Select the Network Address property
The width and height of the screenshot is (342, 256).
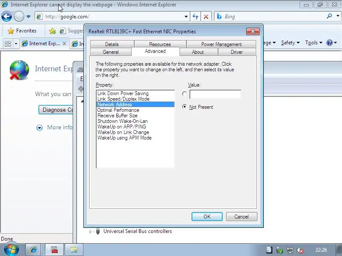click(135, 105)
